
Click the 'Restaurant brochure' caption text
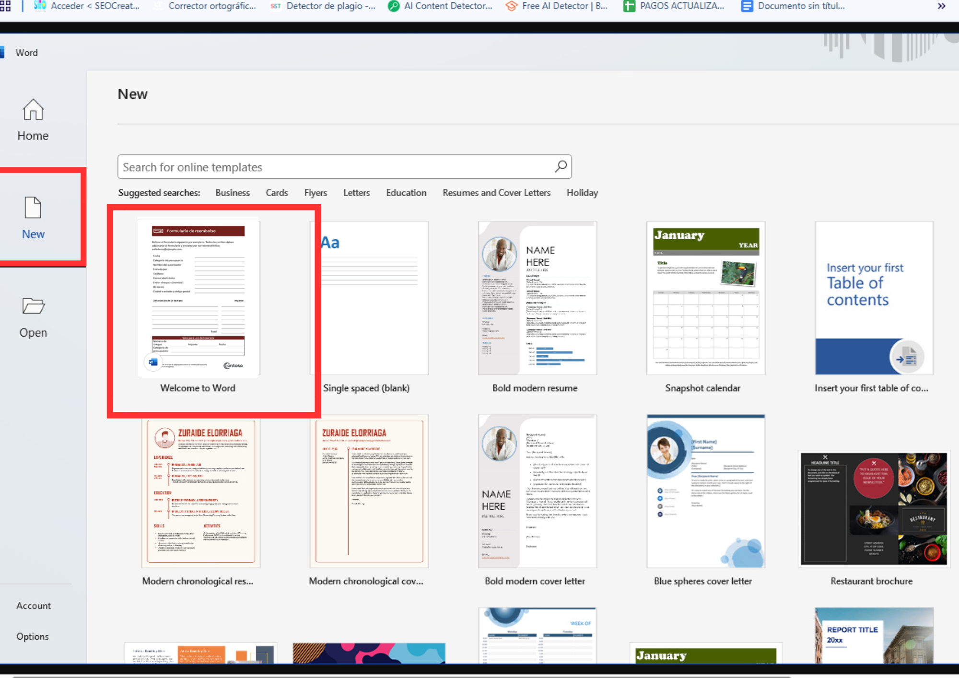871,581
